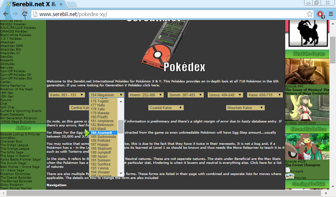Open the Black/White Pokédex link

pyautogui.click(x=16, y=35)
